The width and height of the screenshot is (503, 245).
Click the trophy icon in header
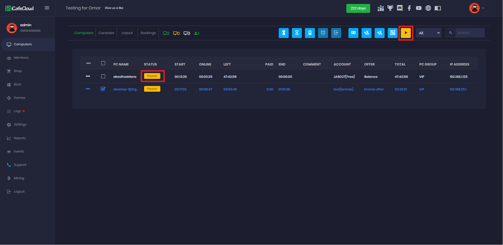click(x=390, y=8)
